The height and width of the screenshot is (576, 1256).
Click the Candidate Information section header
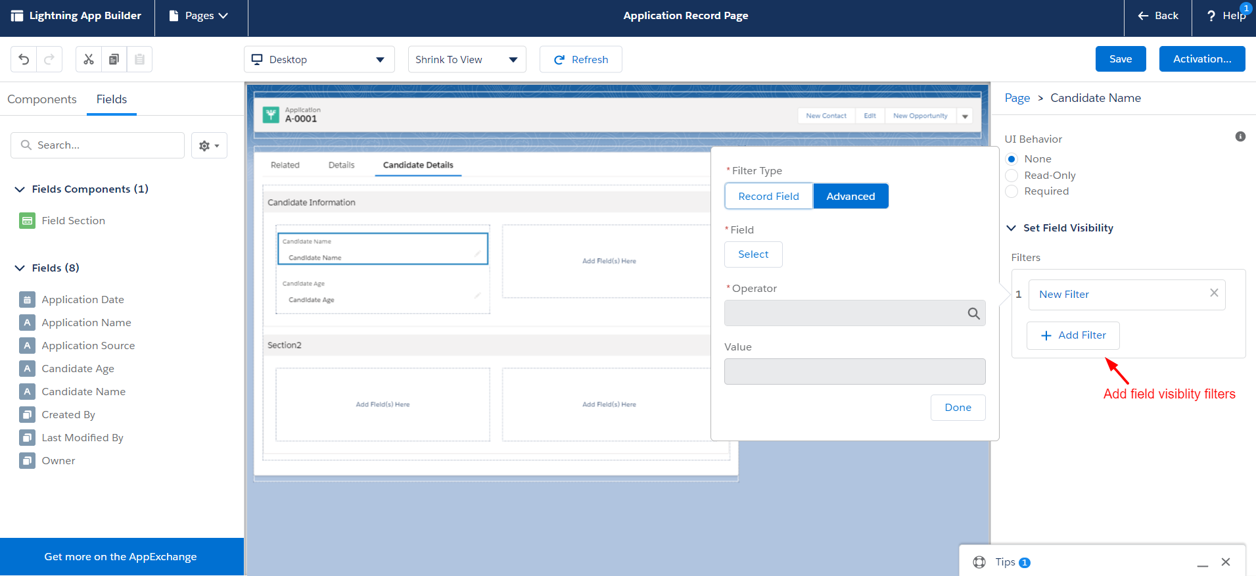(x=486, y=203)
